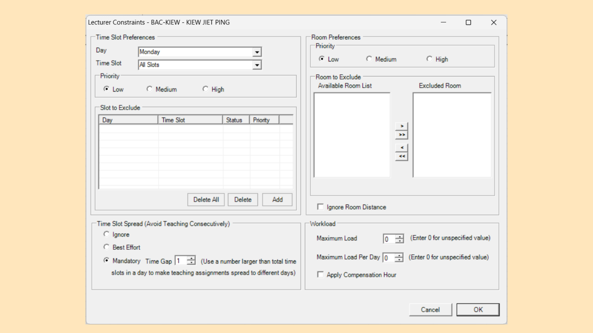This screenshot has width=593, height=333.
Task: Open the Day dropdown showing Monday
Action: (257, 52)
